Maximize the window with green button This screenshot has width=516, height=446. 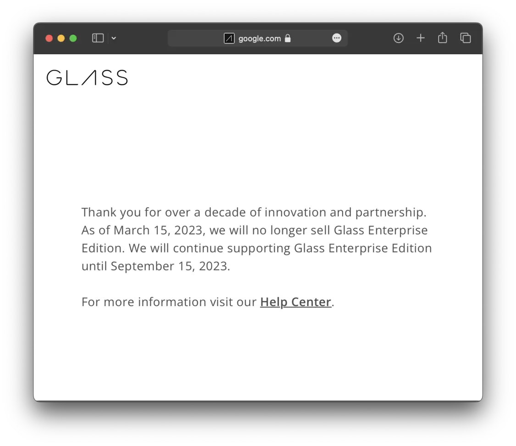(x=73, y=38)
